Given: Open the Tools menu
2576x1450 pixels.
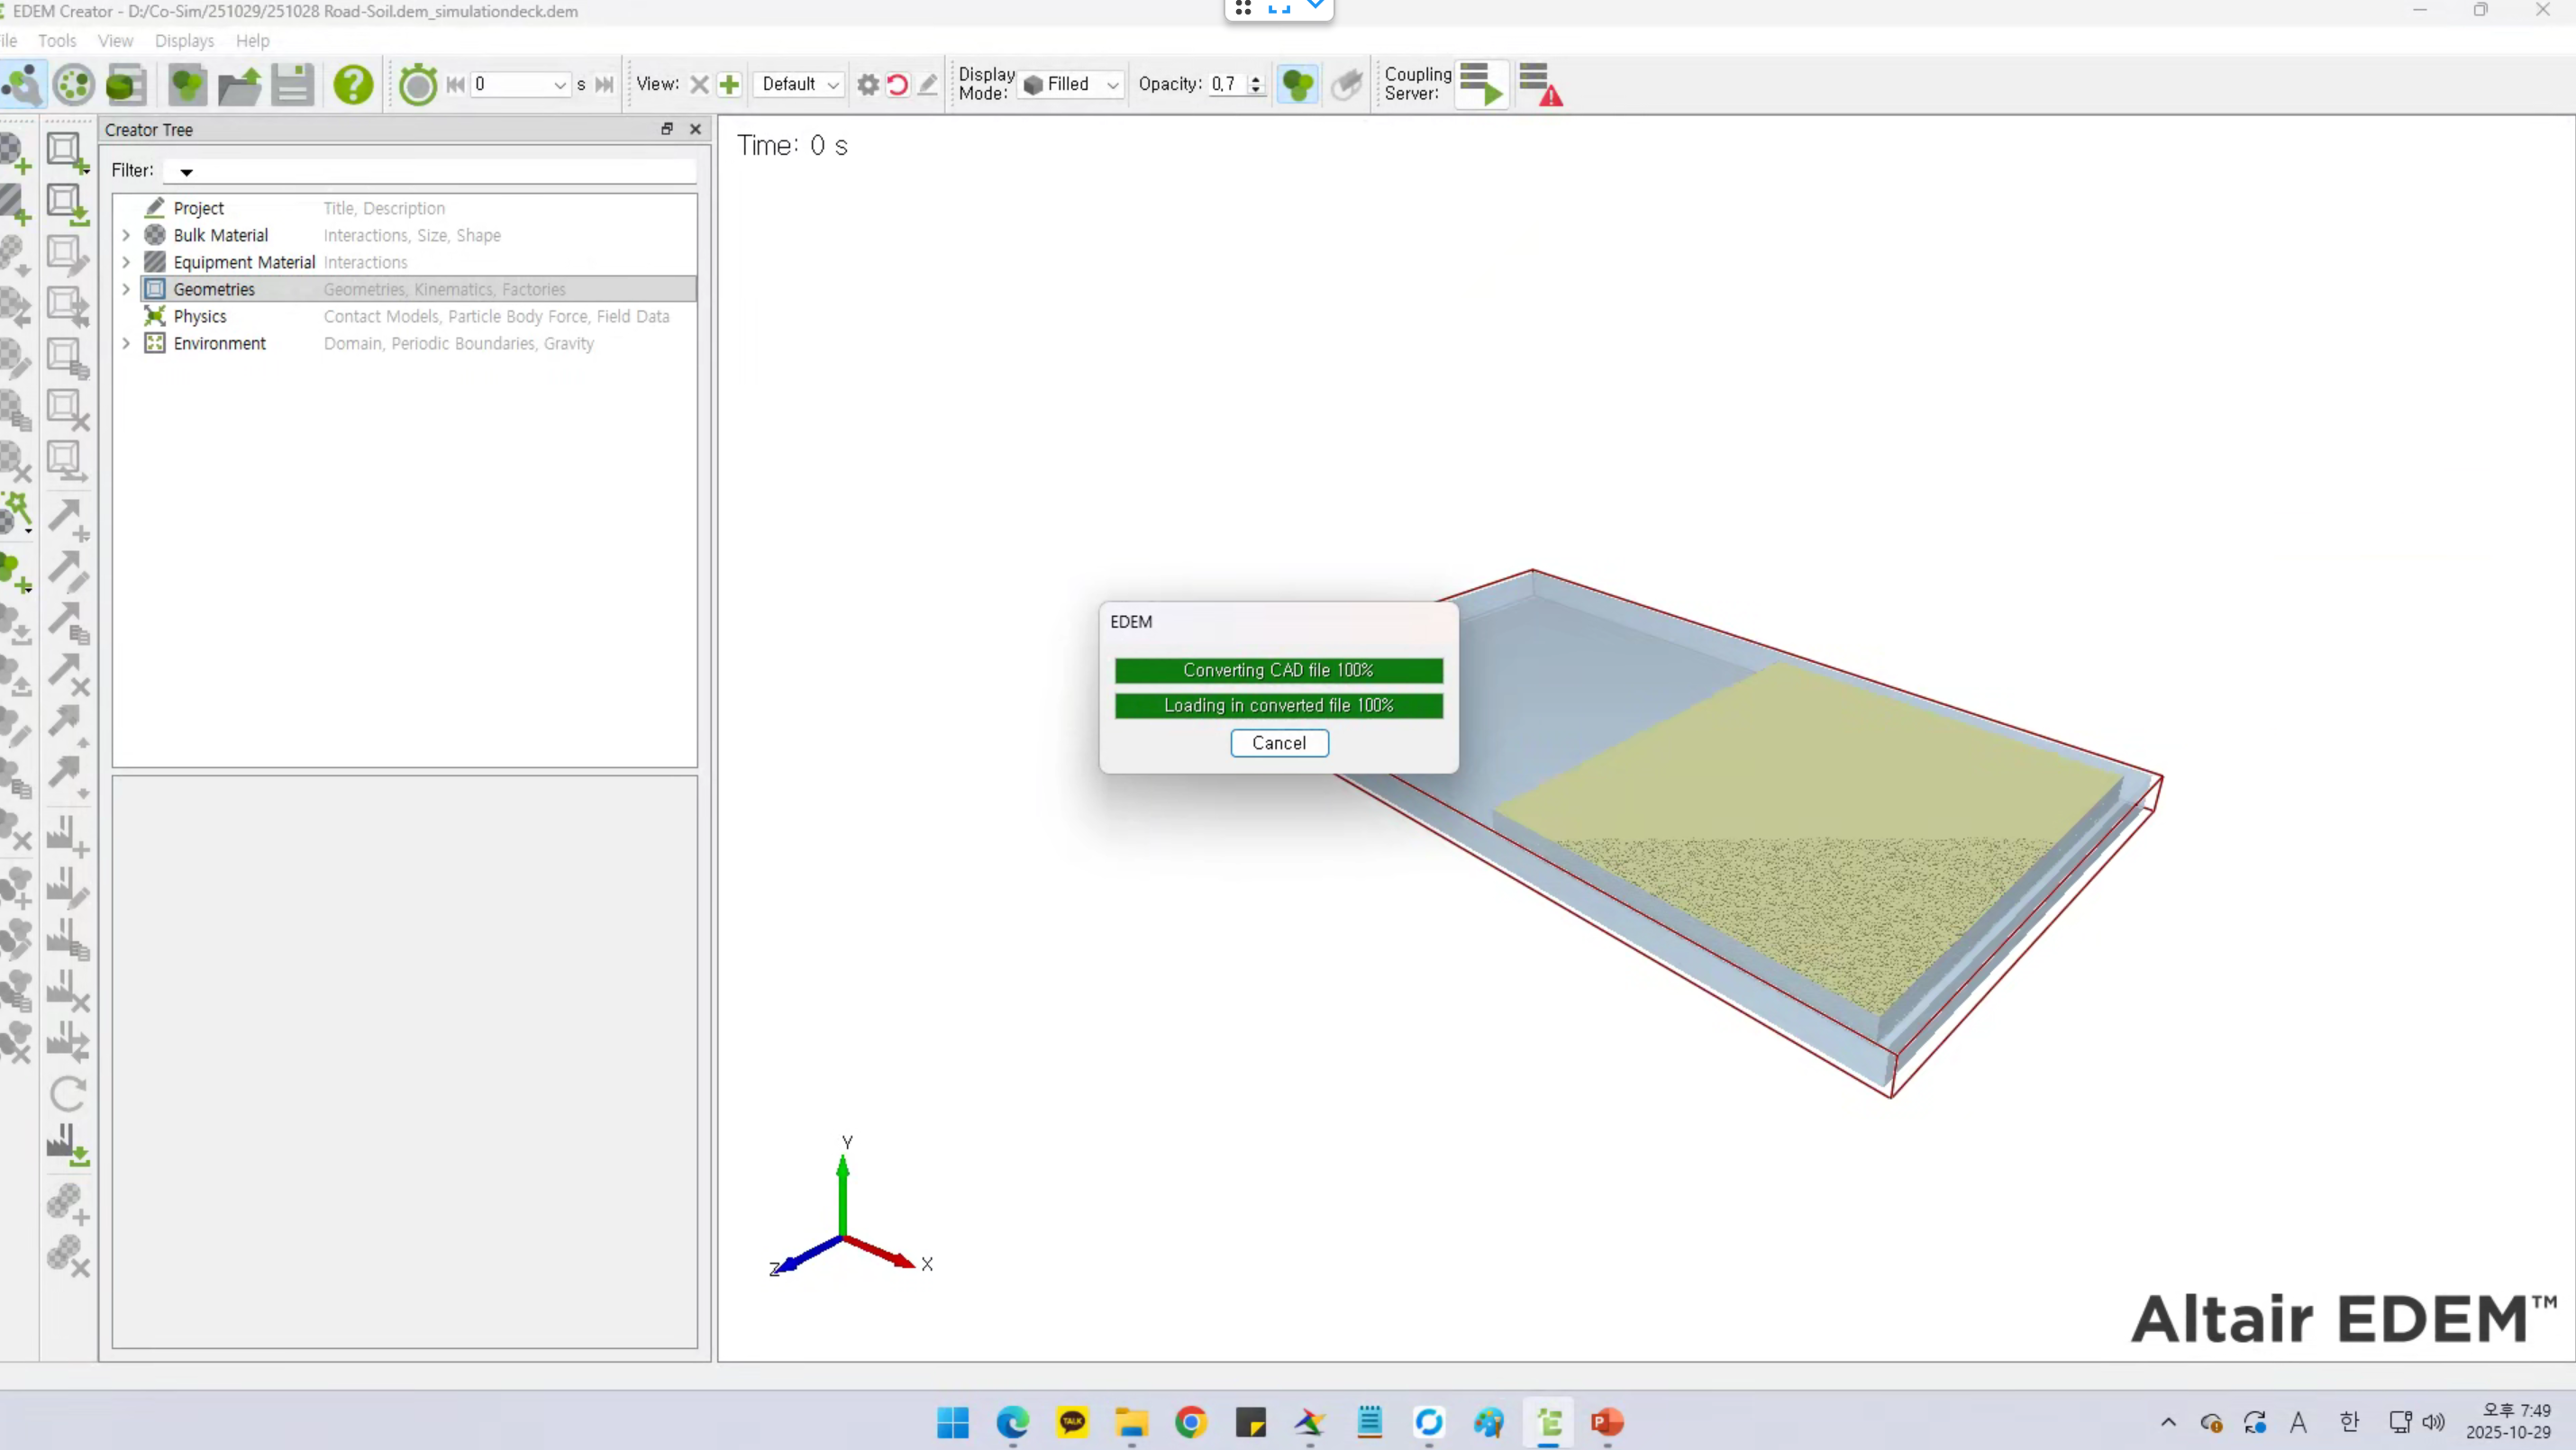Looking at the screenshot, I should tap(57, 41).
